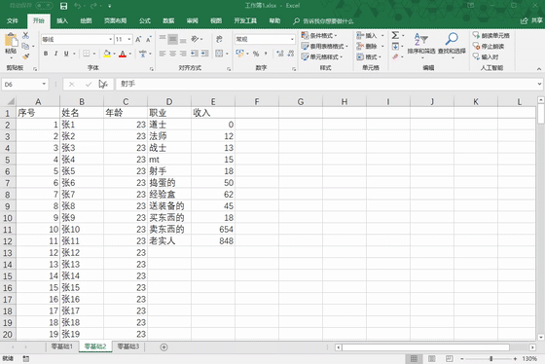545x364 pixels.
Task: Click the increase font size icon
Action: [138, 39]
